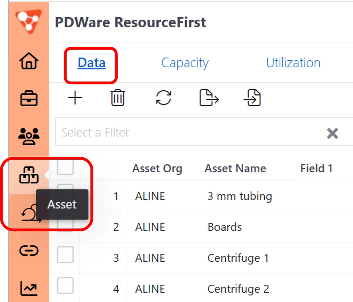The width and height of the screenshot is (353, 302).
Task: Switch to the Capacity tab
Action: (185, 63)
